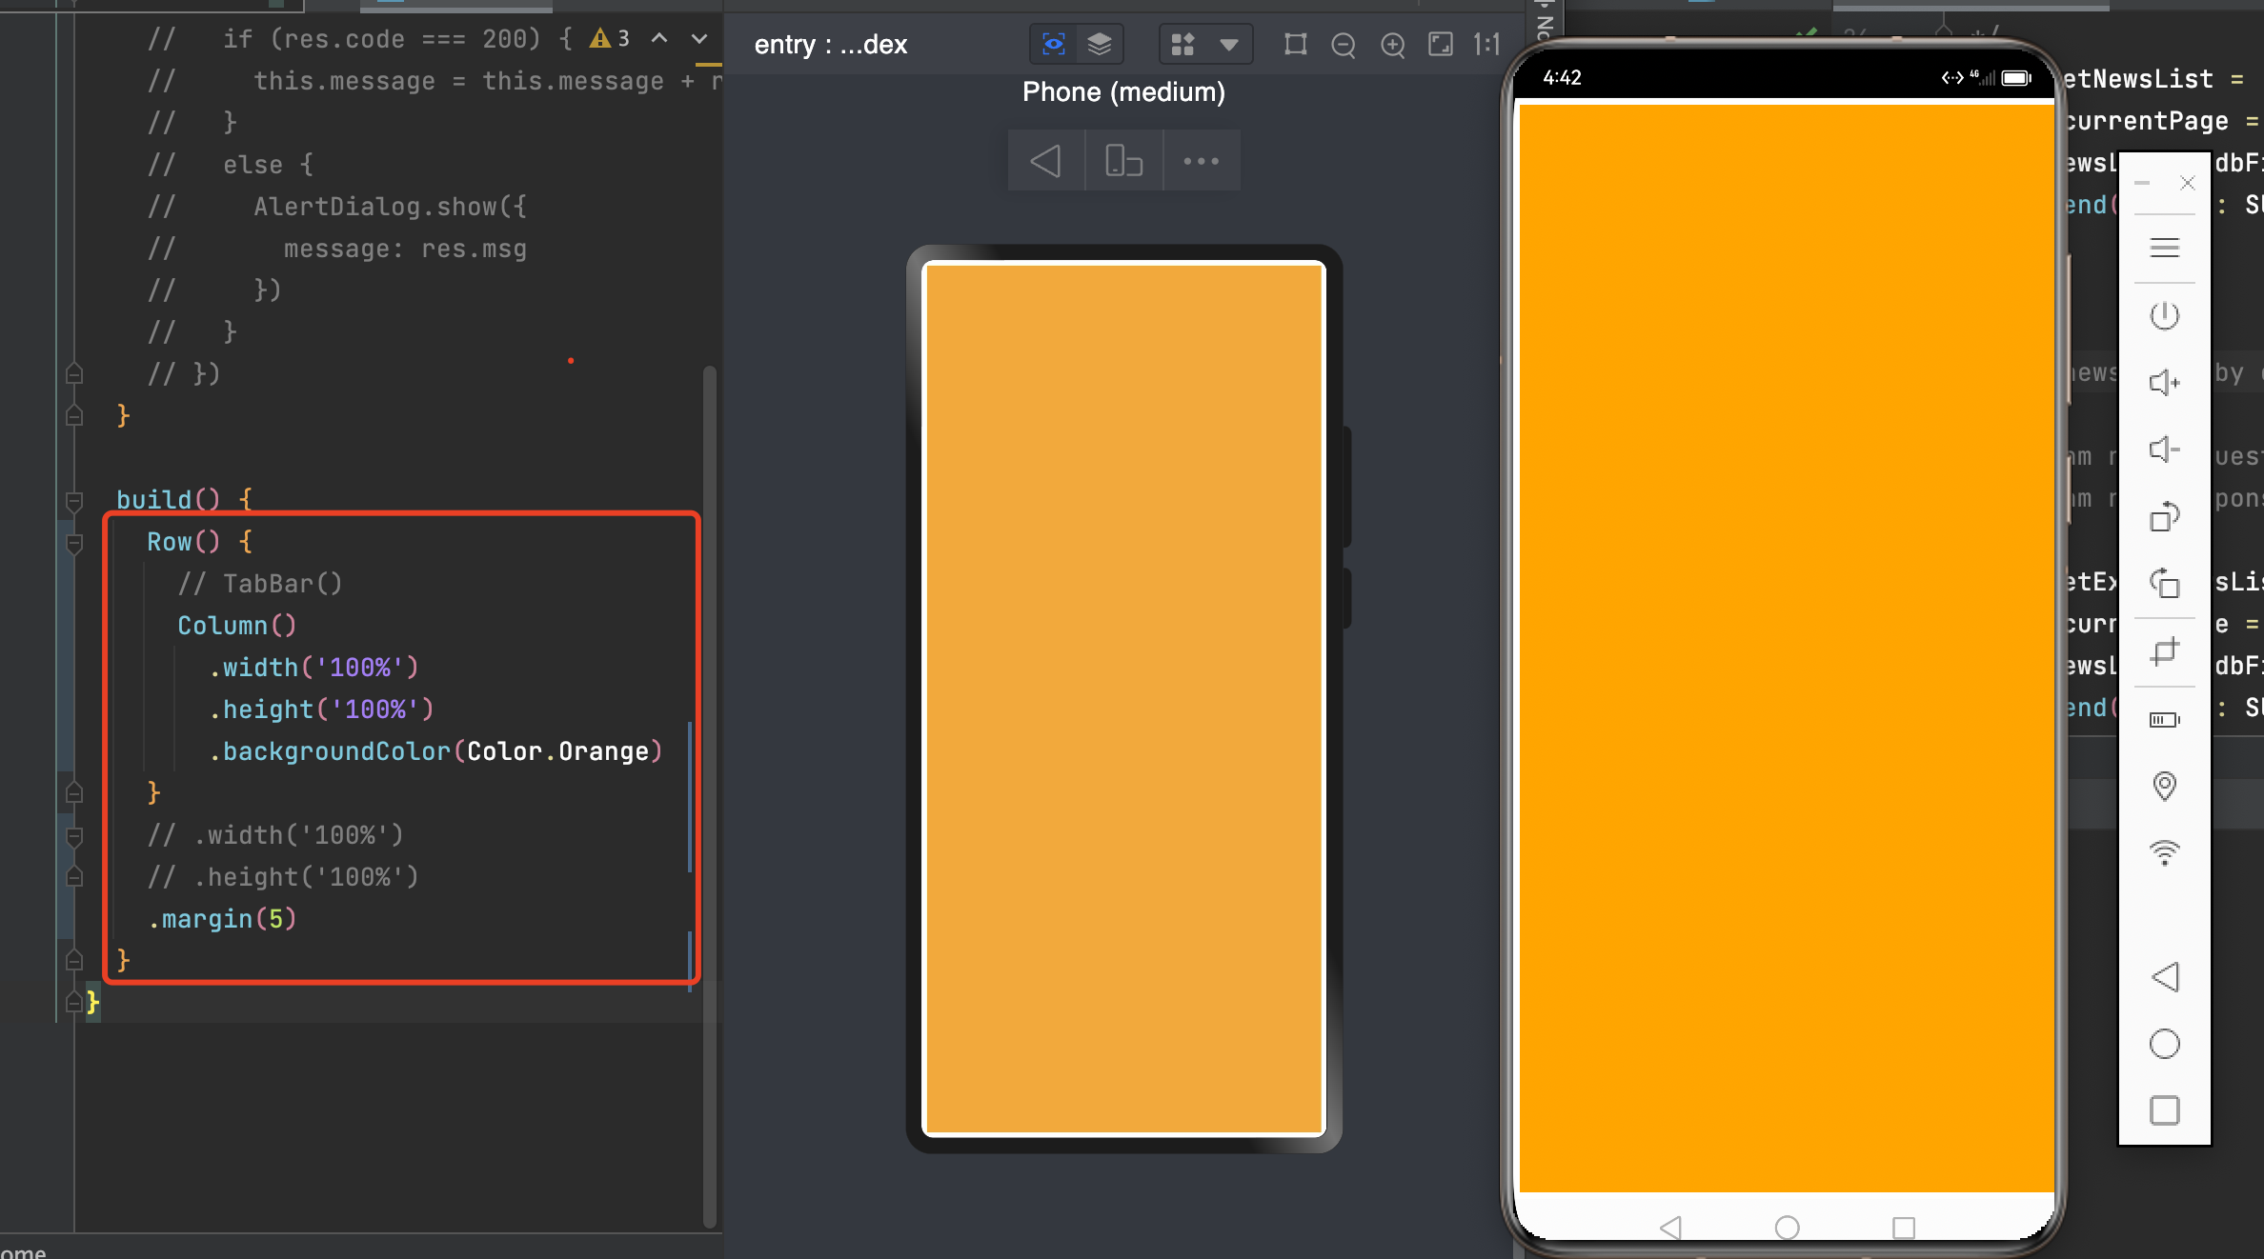Click the next warning down arrow
This screenshot has width=2264, height=1259.
click(x=699, y=39)
